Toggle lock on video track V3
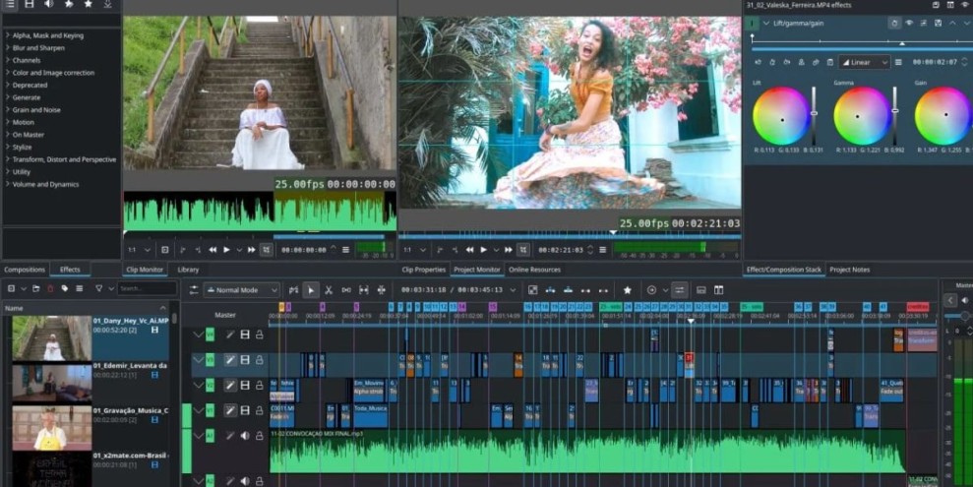The image size is (973, 487). (x=260, y=360)
